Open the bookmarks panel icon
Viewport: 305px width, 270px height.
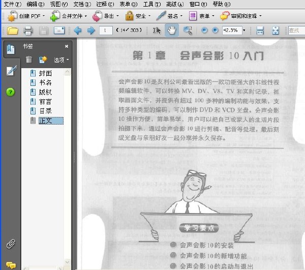(11, 49)
